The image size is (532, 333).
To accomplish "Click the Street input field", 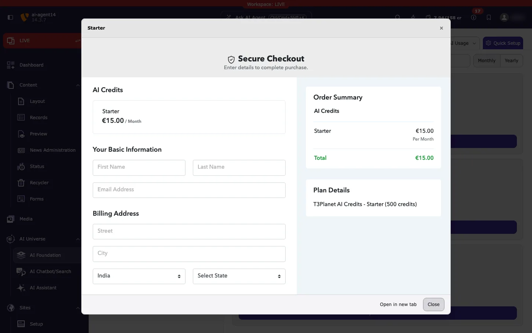I will tap(189, 232).
